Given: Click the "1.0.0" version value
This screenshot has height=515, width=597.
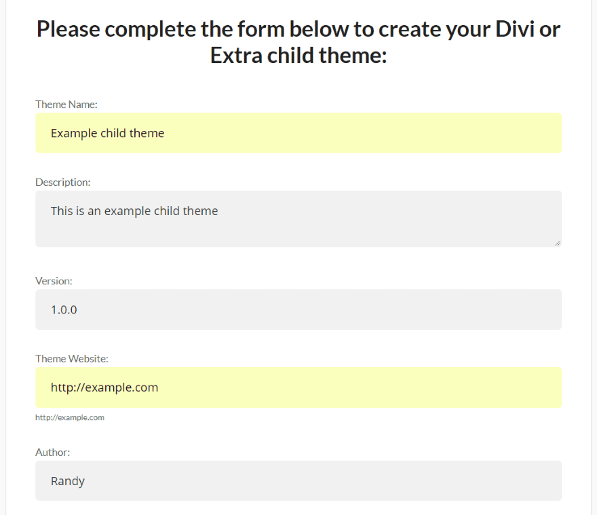Looking at the screenshot, I should pyautogui.click(x=64, y=310).
